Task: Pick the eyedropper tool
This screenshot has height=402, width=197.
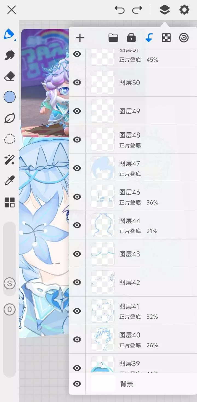Action: 10,181
